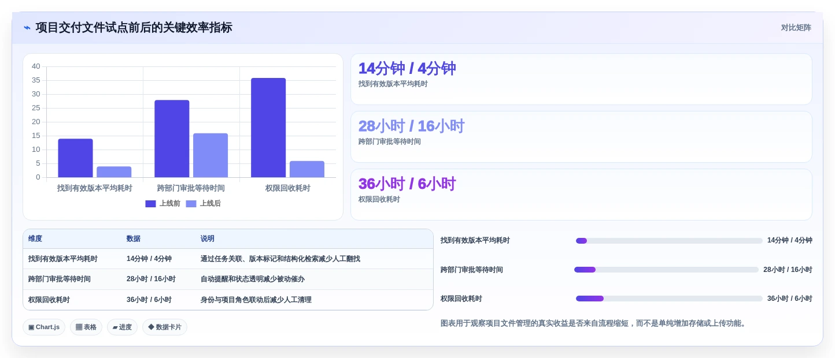
Task: Click the 上线后 bar for 权限回收耗时
Action: tap(307, 169)
